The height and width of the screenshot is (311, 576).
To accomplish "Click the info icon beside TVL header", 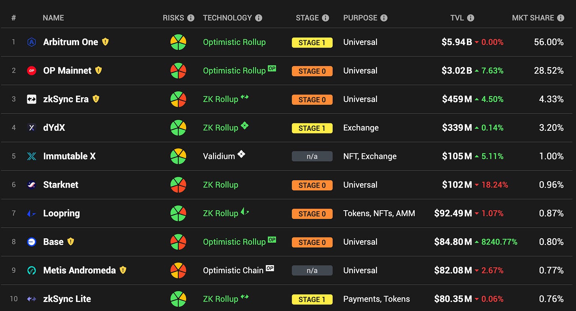I will (x=470, y=18).
